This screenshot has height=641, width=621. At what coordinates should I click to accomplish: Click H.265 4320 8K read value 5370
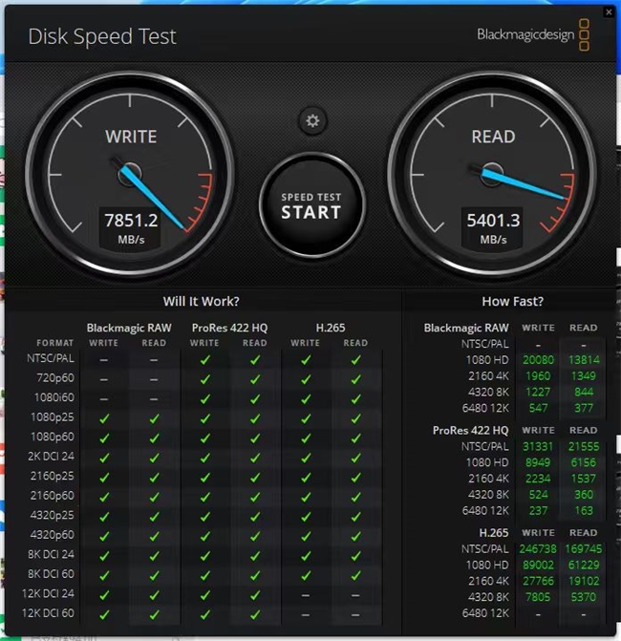584,597
